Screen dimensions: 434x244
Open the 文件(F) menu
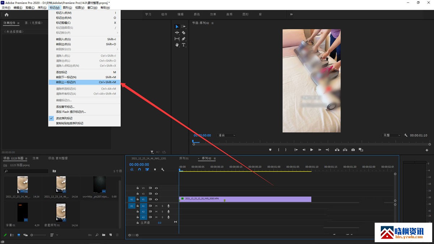(6, 8)
